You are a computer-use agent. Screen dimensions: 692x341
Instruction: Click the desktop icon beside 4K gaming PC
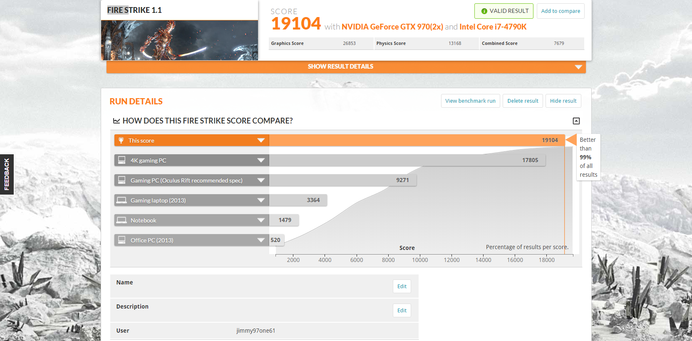122,160
